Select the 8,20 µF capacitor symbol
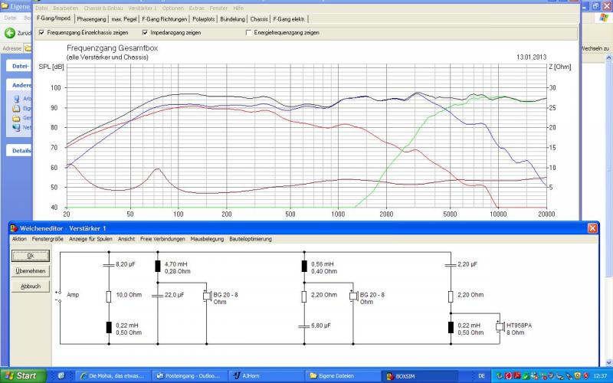Viewport: 613px width, 383px height. [108, 264]
